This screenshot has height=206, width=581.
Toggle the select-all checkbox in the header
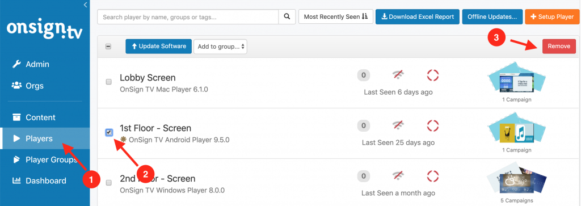(108, 47)
